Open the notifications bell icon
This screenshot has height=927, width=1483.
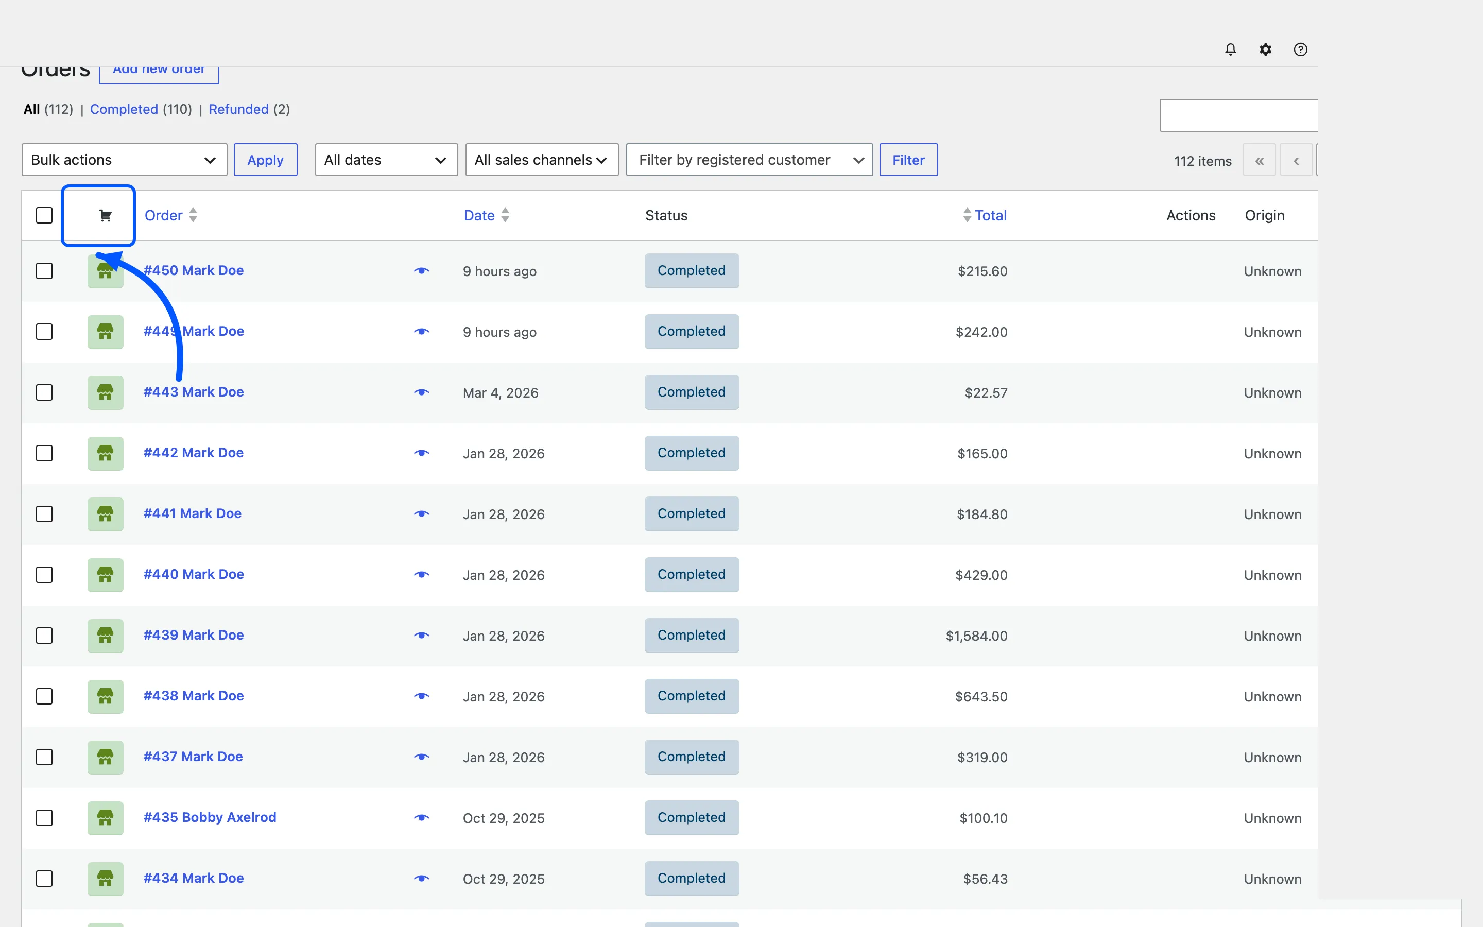pyautogui.click(x=1230, y=49)
